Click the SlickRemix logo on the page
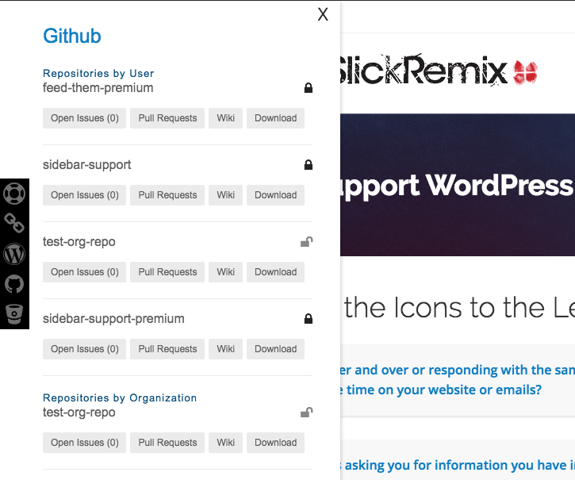575x480 pixels. [x=439, y=70]
